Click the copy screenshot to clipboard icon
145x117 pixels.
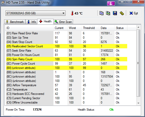(108, 13)
